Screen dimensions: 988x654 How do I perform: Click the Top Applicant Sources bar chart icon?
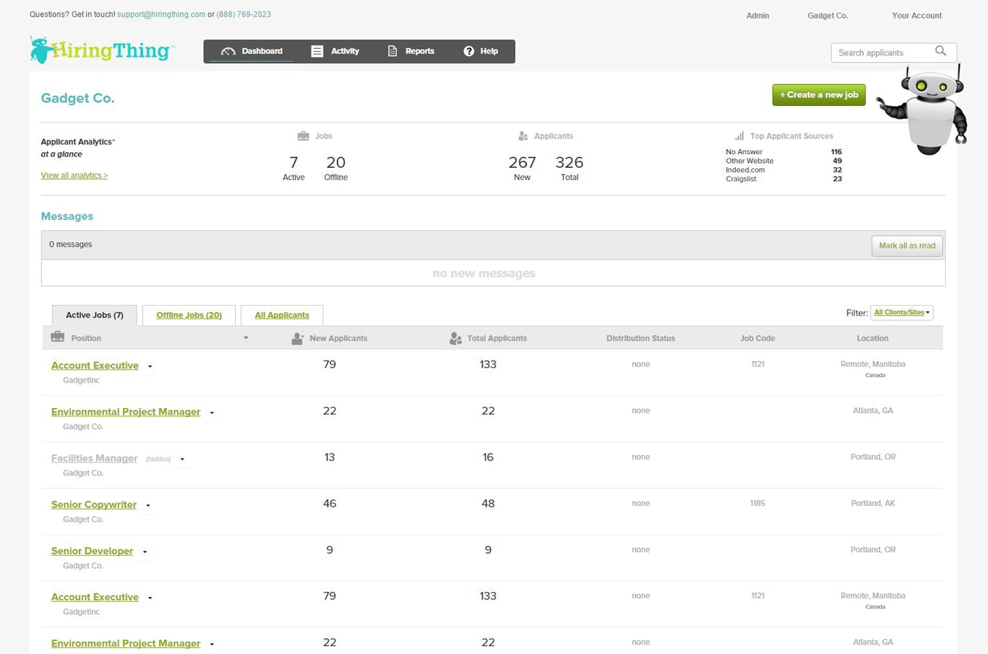[739, 136]
